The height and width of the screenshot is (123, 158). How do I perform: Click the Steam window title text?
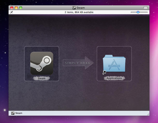pos(81,8)
